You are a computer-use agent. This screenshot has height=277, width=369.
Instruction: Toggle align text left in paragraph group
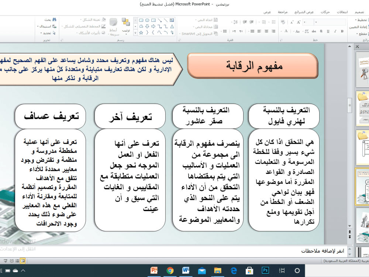click(x=259, y=31)
